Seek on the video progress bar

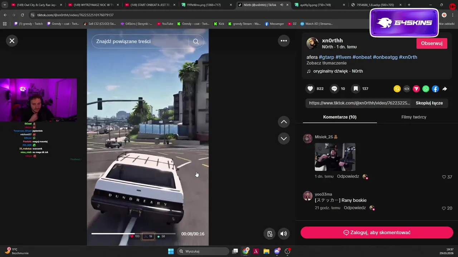pos(133,234)
